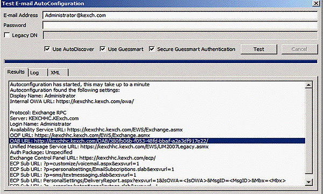Image resolution: width=323 pixels, height=194 pixels.
Task: Click the Legacy DN text field
Action: tap(180, 35)
